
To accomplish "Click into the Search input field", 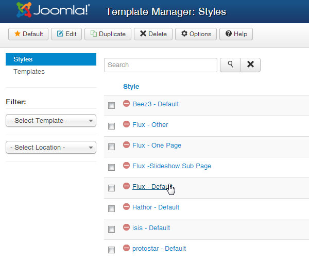I will [161, 65].
